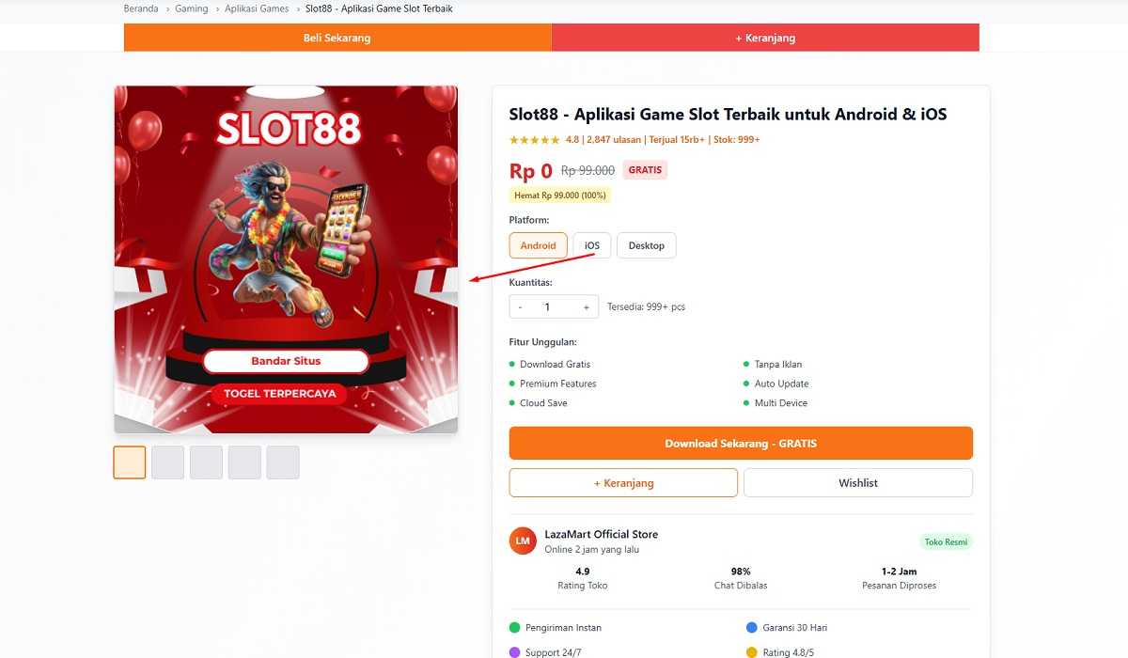Save the product using the Wishlist button
Image resolution: width=1128 pixels, height=658 pixels.
click(x=857, y=483)
